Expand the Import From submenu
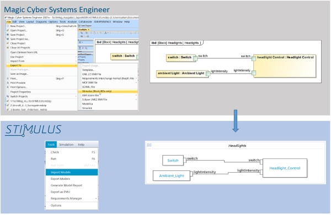 [x=76, y=61]
